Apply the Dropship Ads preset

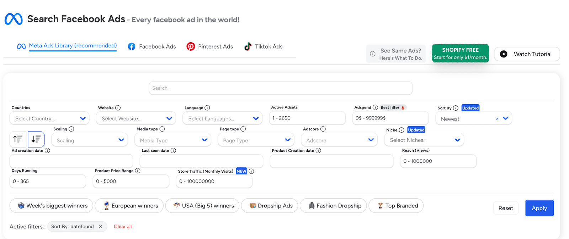[270, 206]
